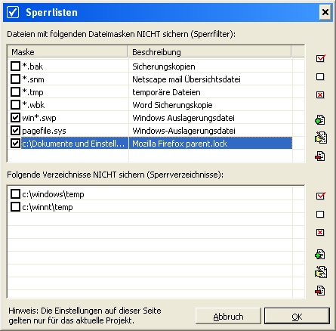Click the Beschreibung column header
The height and width of the screenshot is (331, 336).
tap(210, 52)
